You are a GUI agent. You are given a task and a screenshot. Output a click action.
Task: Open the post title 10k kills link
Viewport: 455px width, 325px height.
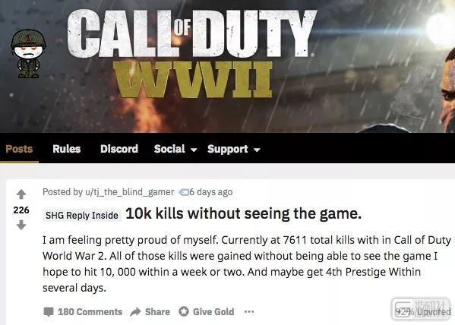(244, 214)
